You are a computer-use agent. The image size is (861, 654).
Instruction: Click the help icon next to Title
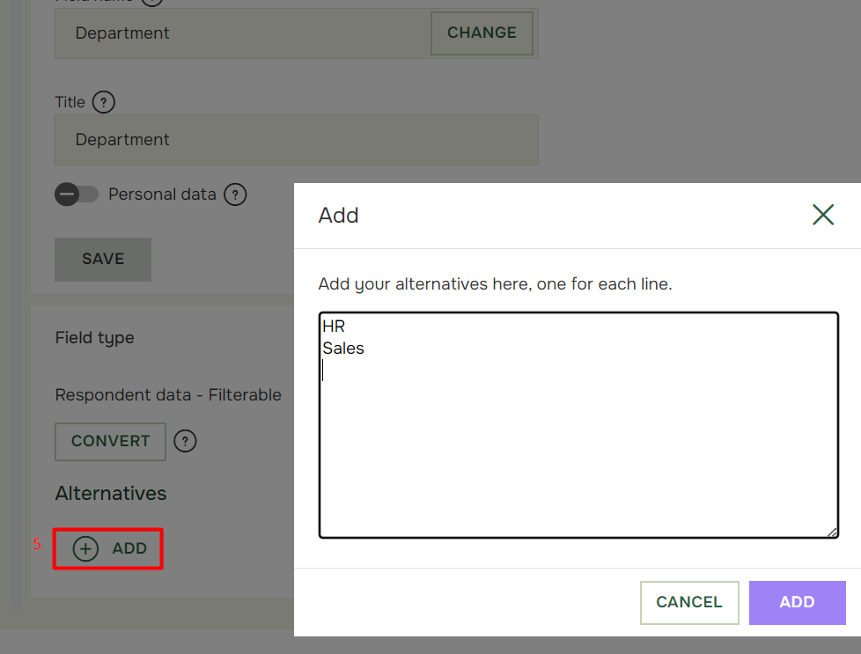pos(103,102)
